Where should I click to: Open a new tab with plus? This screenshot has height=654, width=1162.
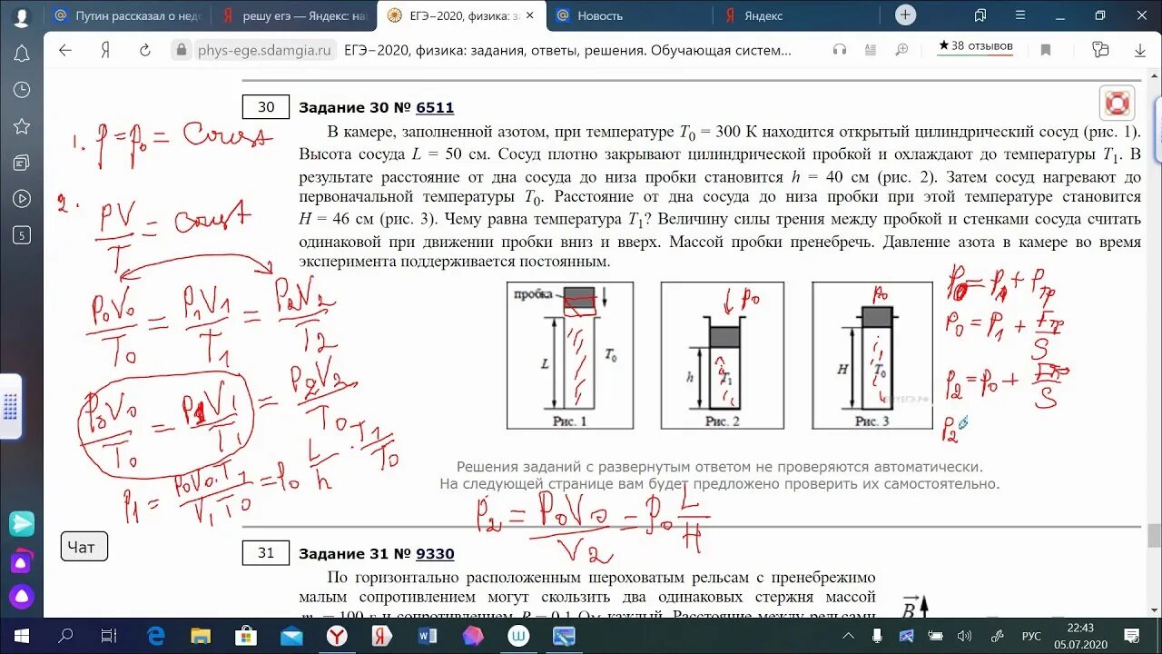click(905, 15)
